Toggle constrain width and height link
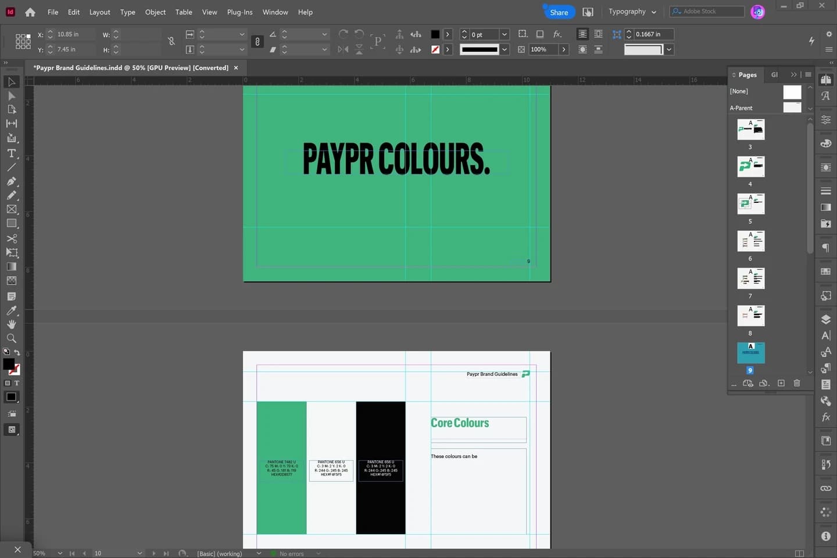This screenshot has width=837, height=558. 171,41
